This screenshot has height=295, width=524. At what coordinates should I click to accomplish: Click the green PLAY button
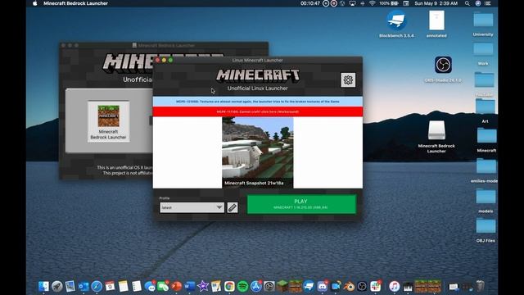pos(301,204)
